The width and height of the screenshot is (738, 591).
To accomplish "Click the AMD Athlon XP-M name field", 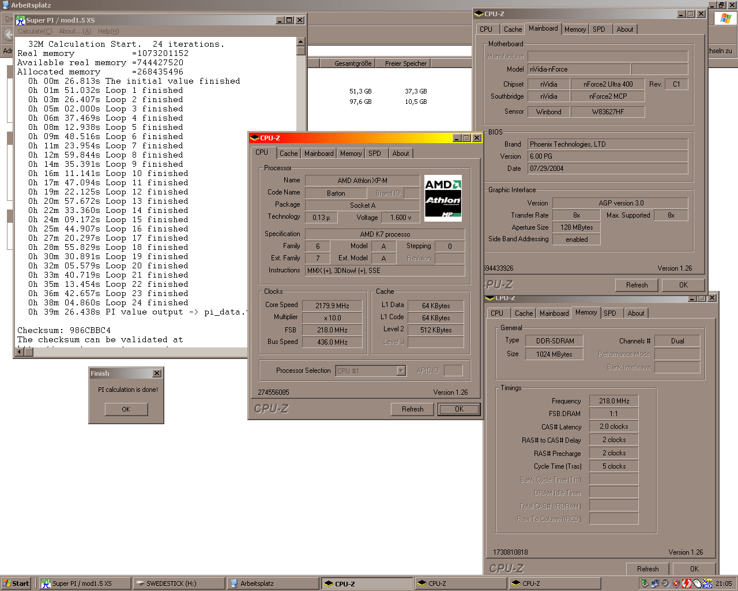I will click(x=362, y=181).
